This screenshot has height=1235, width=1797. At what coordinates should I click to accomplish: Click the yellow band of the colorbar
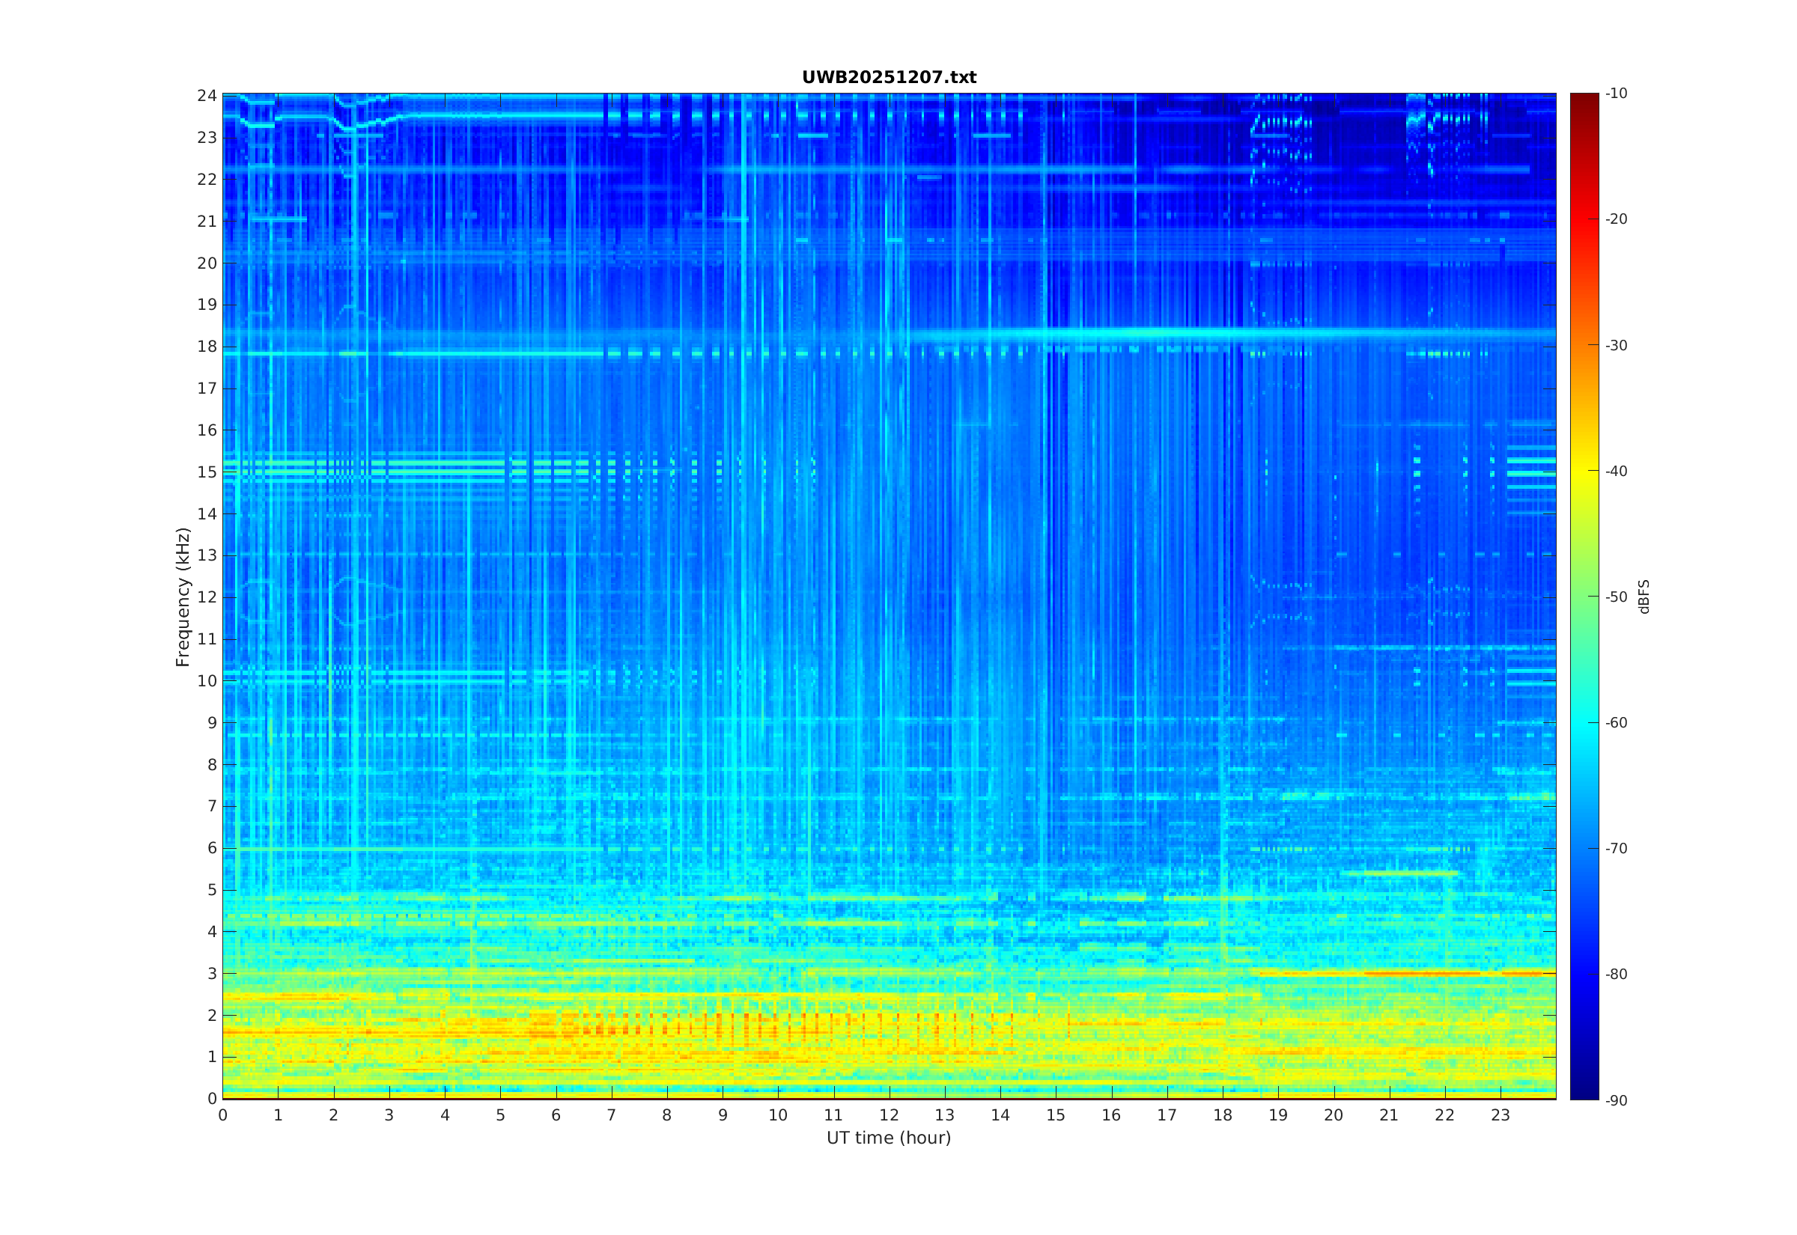pyautogui.click(x=1584, y=471)
